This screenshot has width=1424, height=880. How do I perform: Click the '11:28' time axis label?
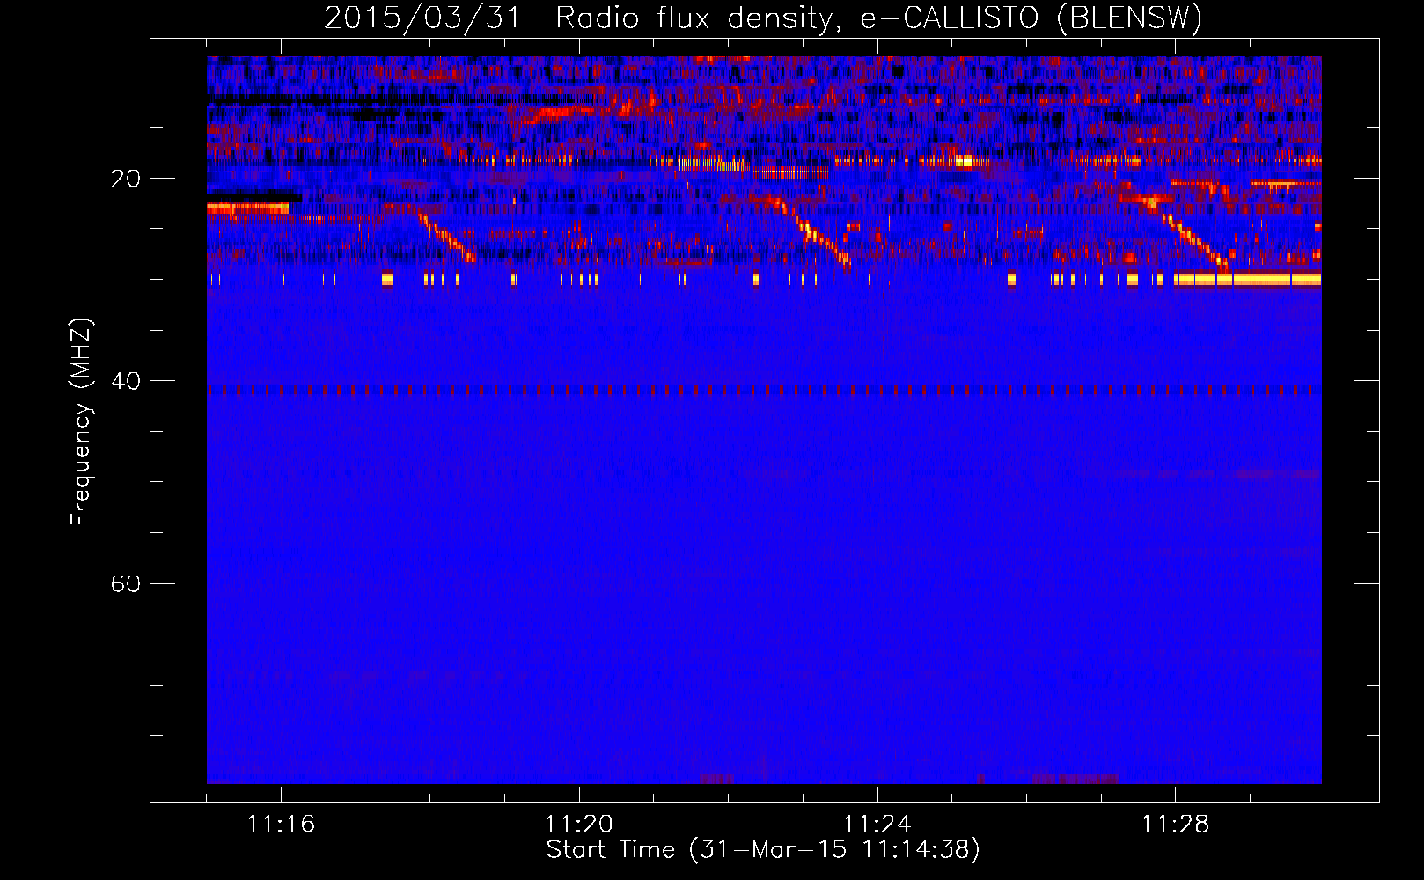click(1175, 825)
